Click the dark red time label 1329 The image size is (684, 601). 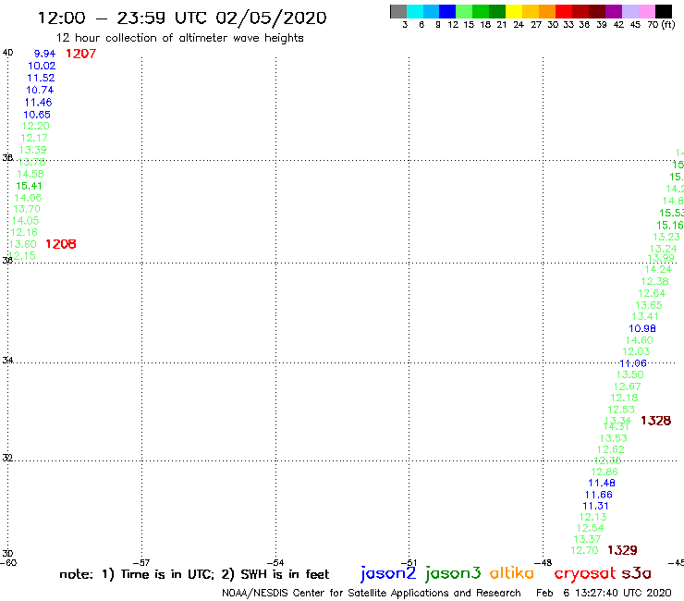[x=622, y=550]
